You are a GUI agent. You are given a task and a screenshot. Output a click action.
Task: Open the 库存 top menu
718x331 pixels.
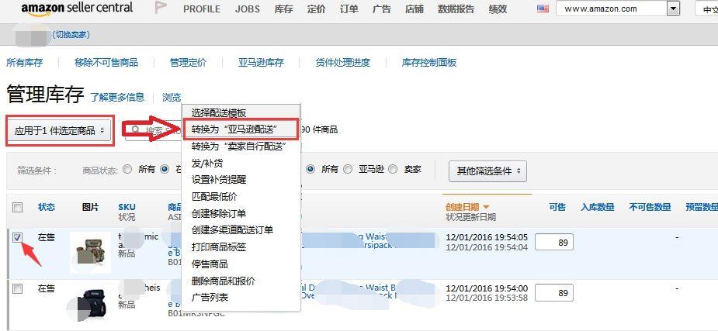pos(284,9)
